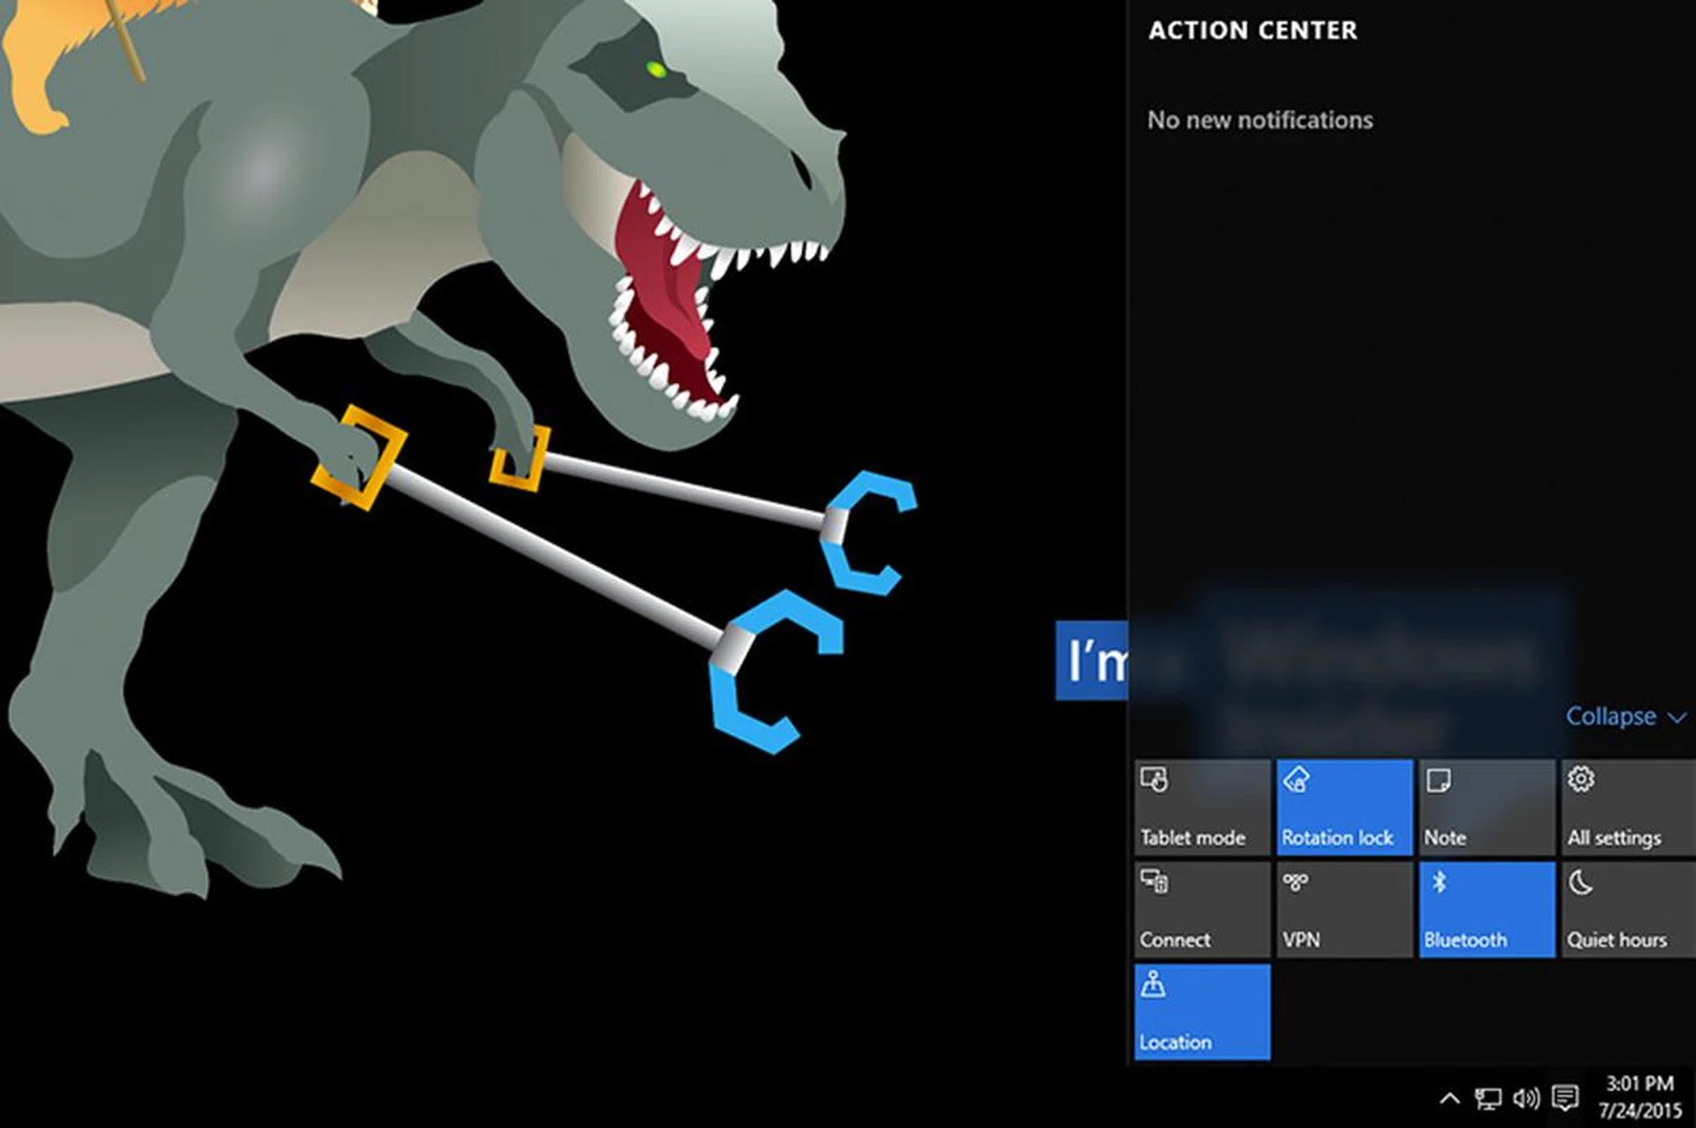The image size is (1696, 1128).
Task: Turn off Rotation lock tile
Action: pyautogui.click(x=1344, y=807)
